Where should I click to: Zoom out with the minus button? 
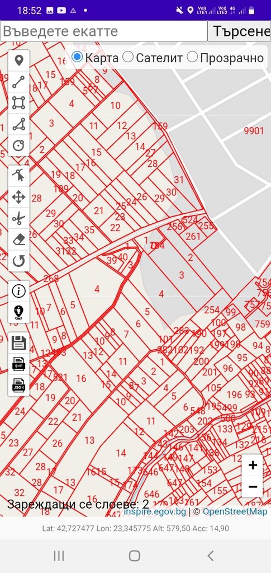[x=253, y=487]
